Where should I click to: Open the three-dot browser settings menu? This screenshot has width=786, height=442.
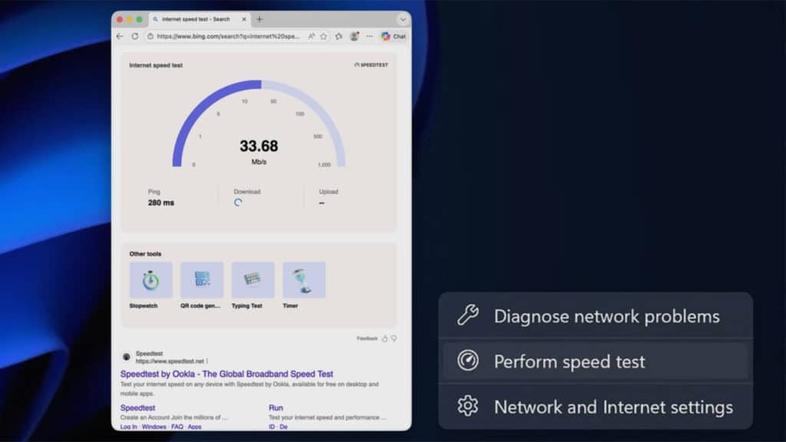point(369,35)
